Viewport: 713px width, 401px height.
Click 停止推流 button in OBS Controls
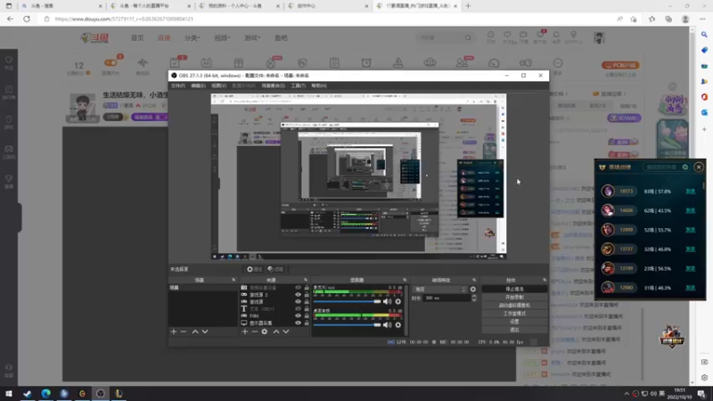tap(514, 289)
